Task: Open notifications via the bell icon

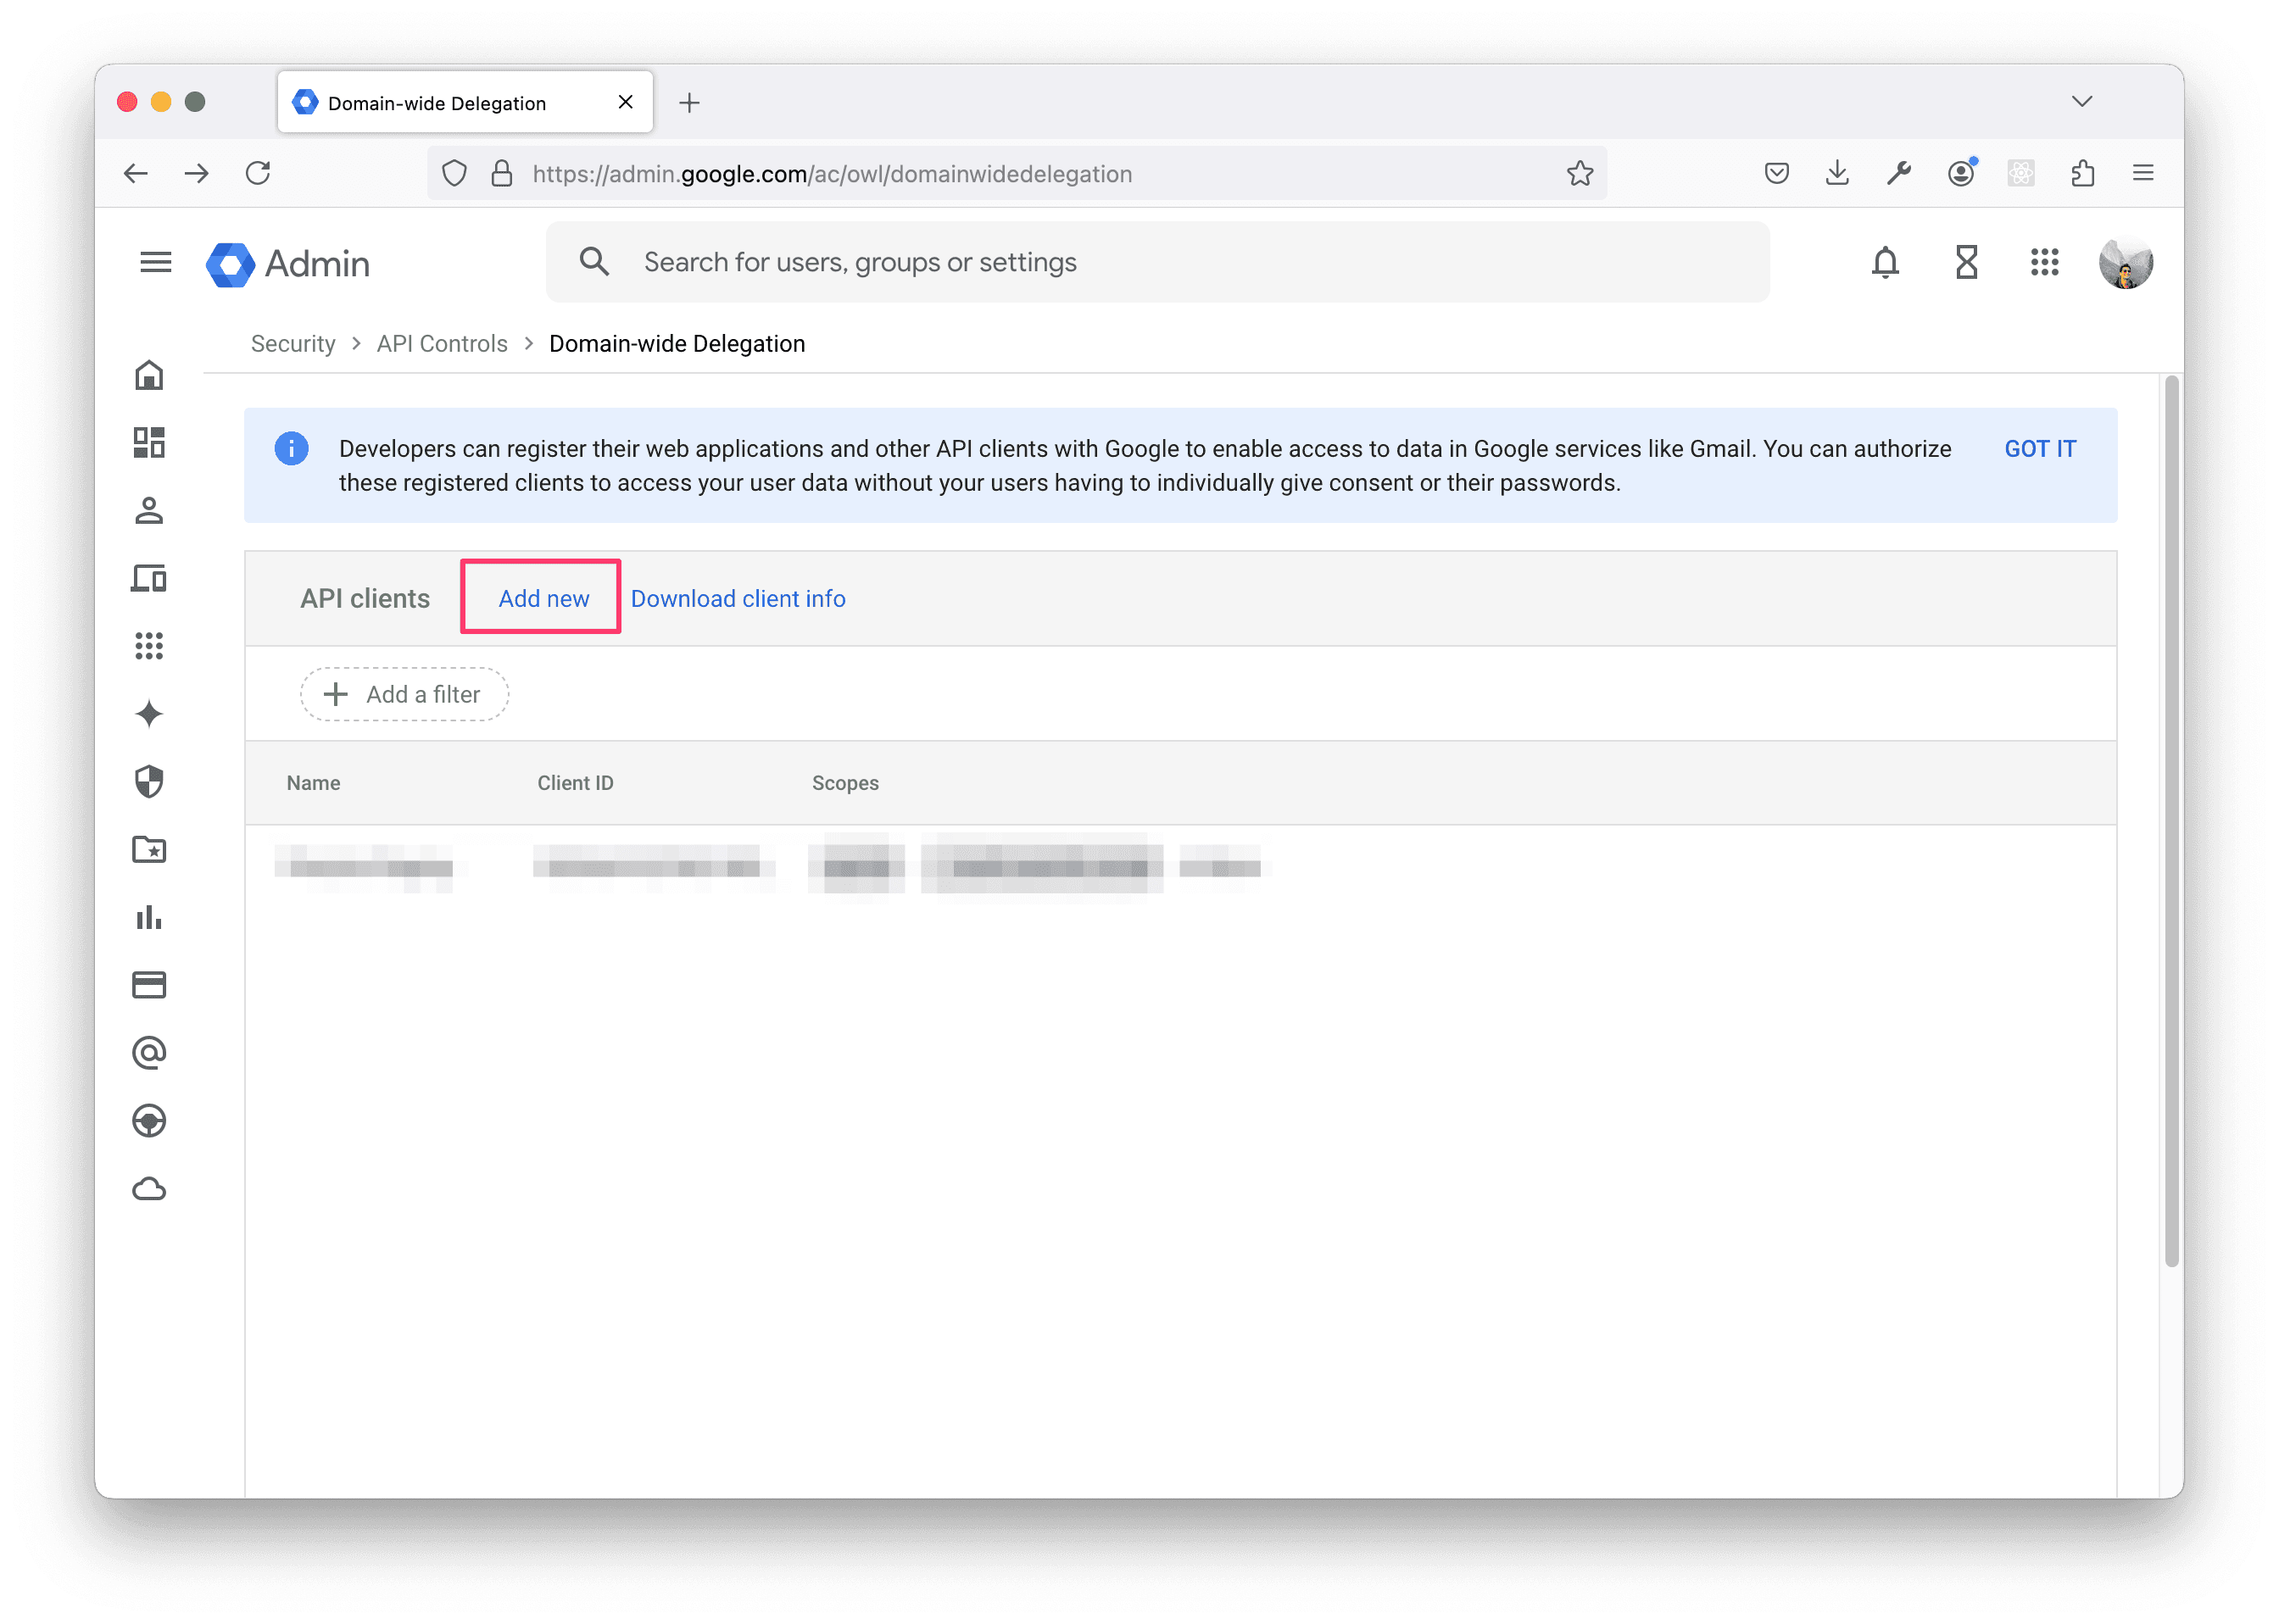Action: pyautogui.click(x=1884, y=263)
